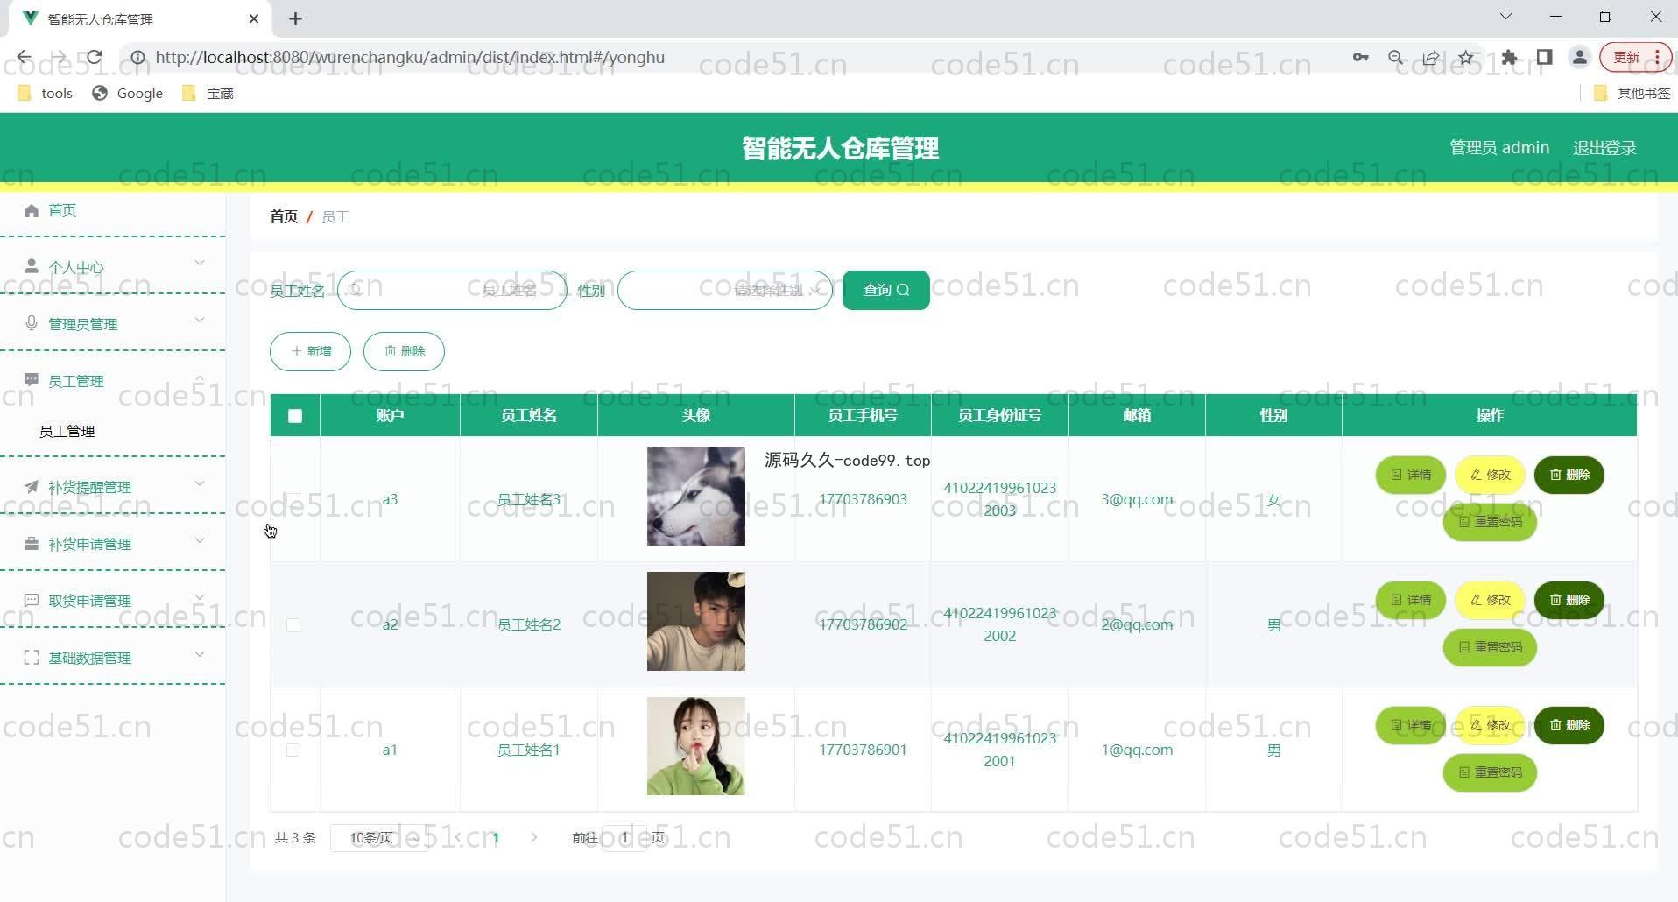Open the husky avatar thumbnail for a3
The width and height of the screenshot is (1678, 902).
pyautogui.click(x=695, y=497)
